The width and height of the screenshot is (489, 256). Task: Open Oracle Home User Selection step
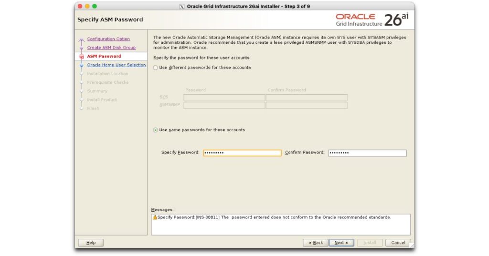pos(117,65)
